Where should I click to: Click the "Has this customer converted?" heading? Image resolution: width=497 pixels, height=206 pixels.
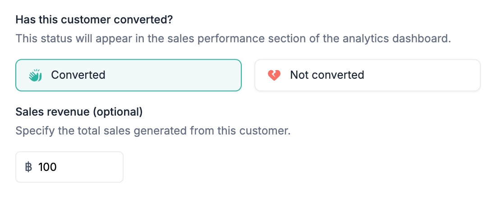(x=94, y=20)
